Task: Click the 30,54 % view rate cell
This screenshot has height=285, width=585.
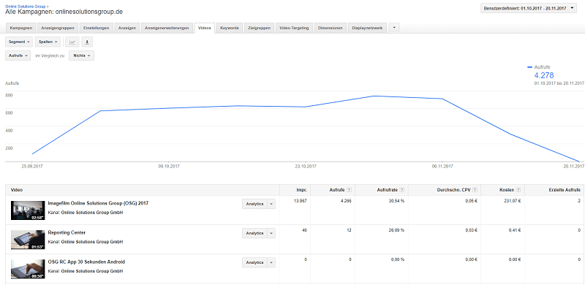Action: 396,201
